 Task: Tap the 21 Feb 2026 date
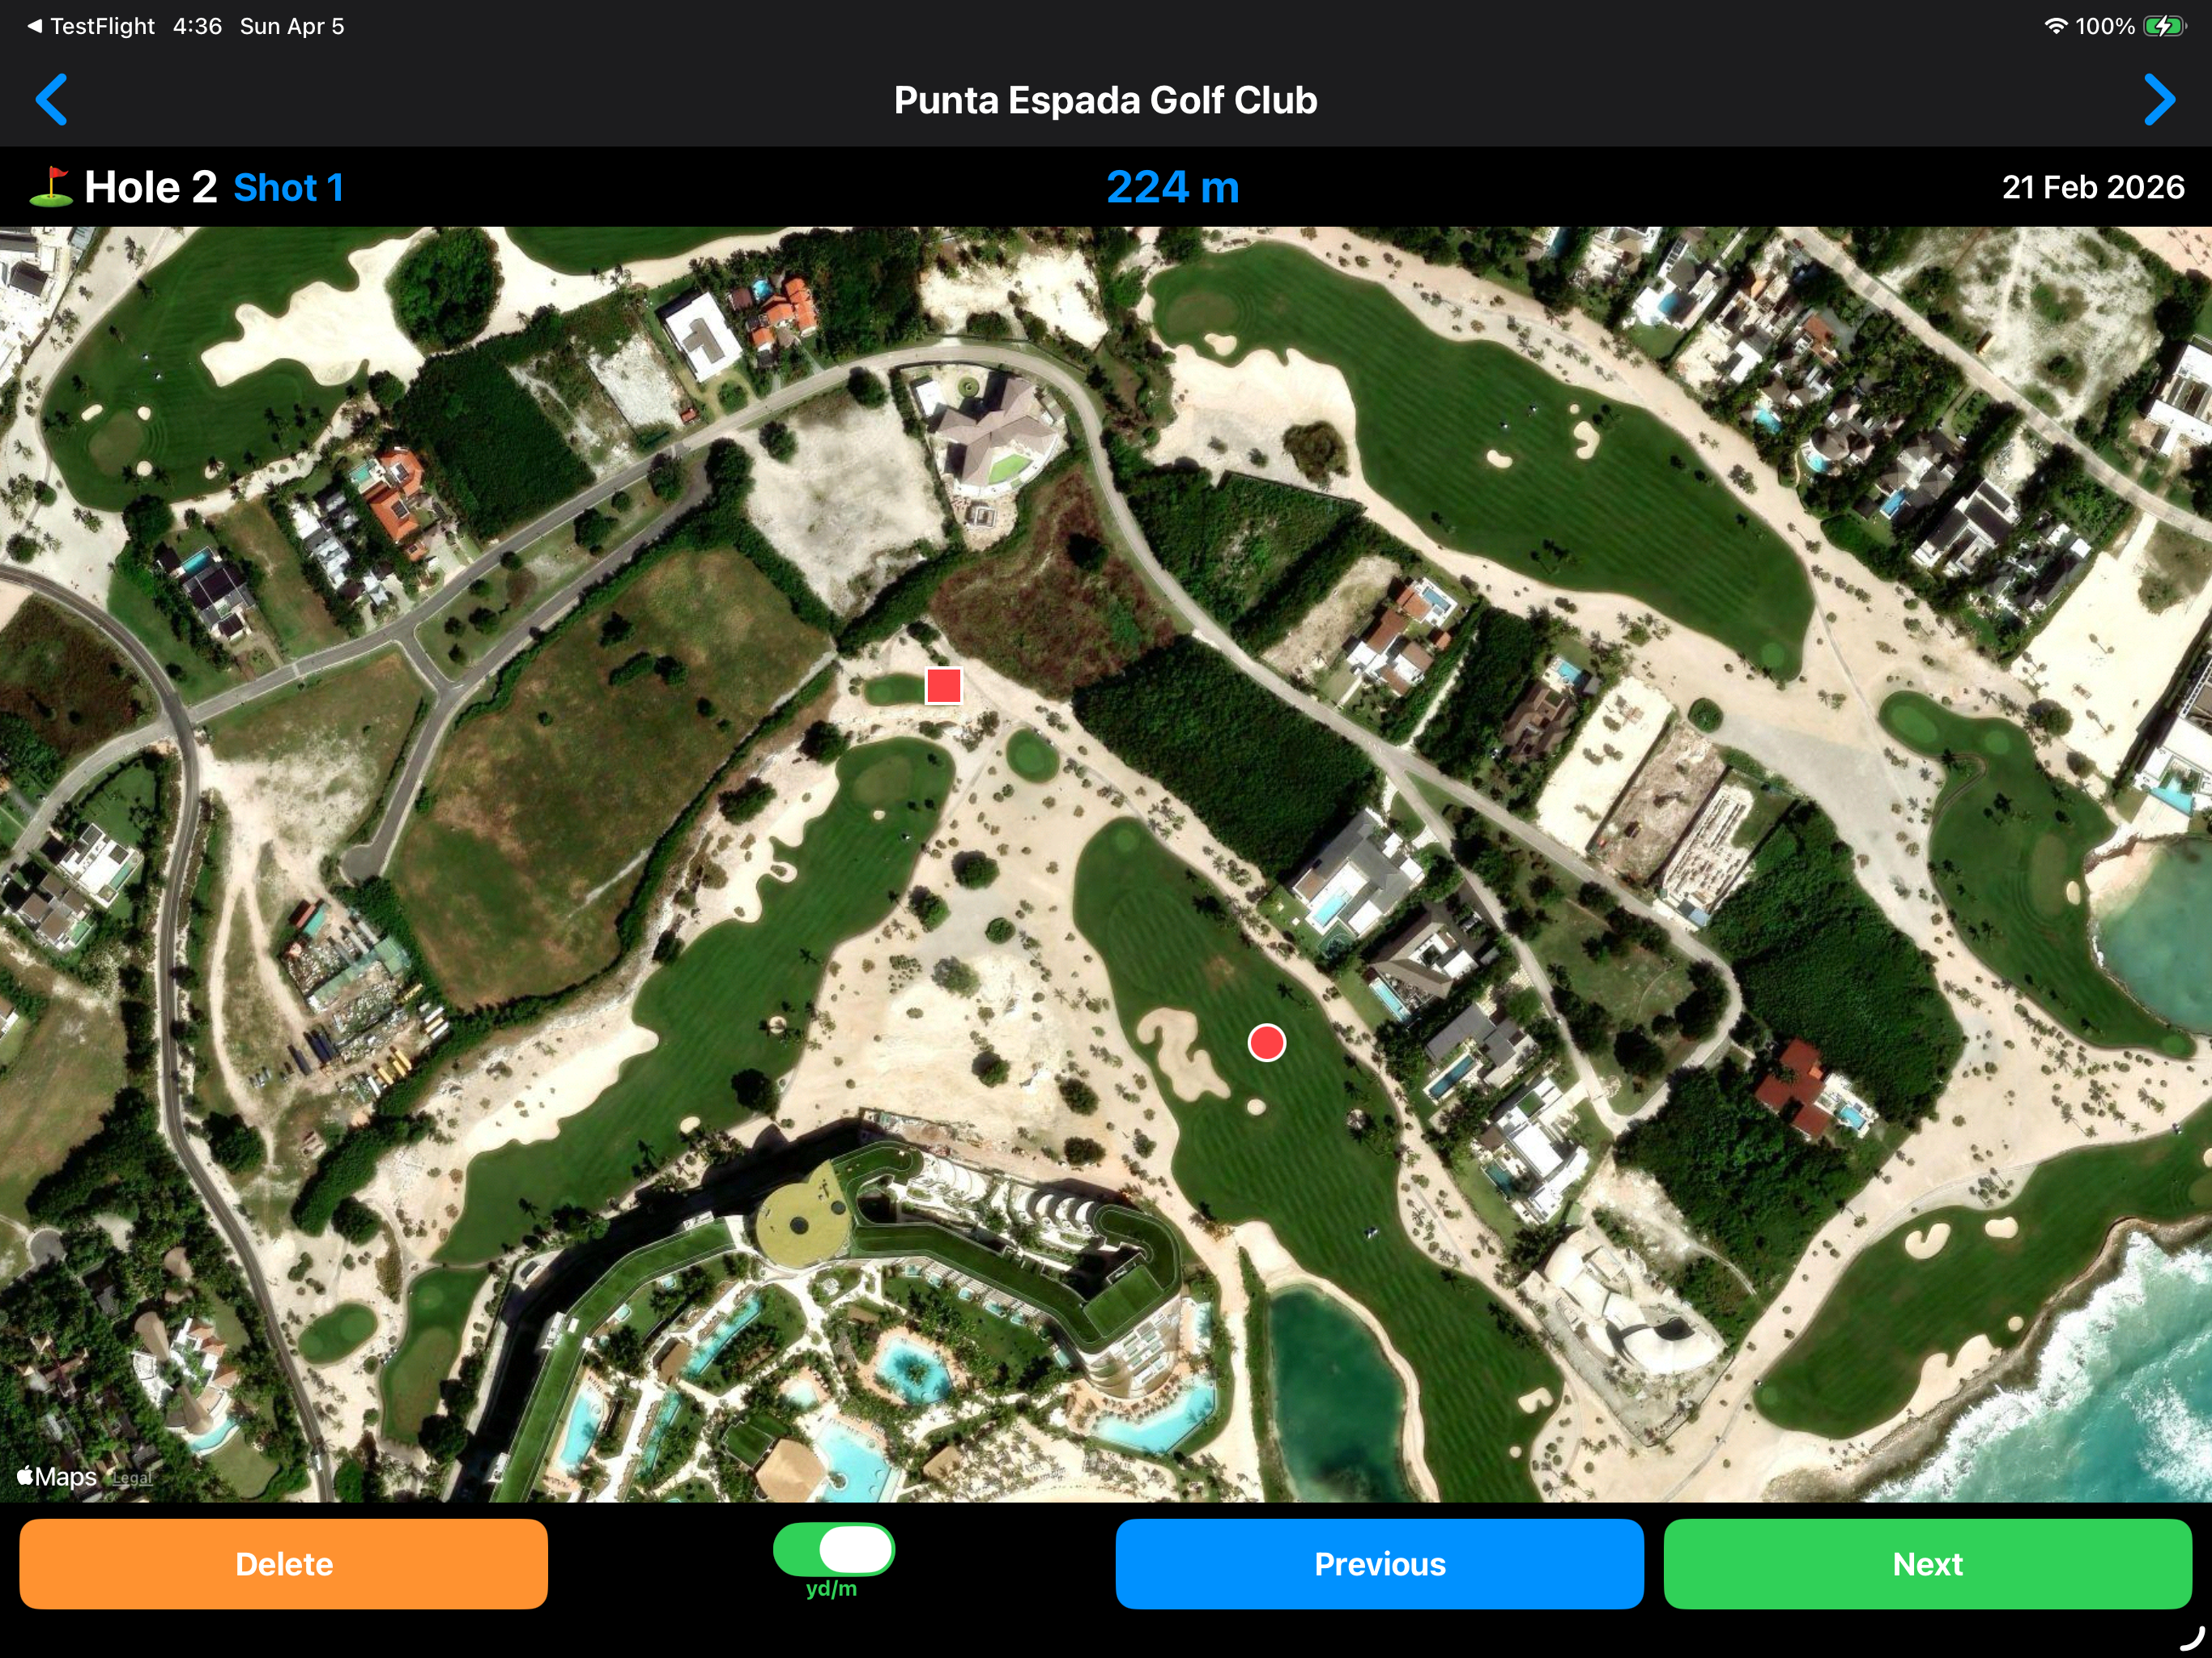pos(2093,187)
